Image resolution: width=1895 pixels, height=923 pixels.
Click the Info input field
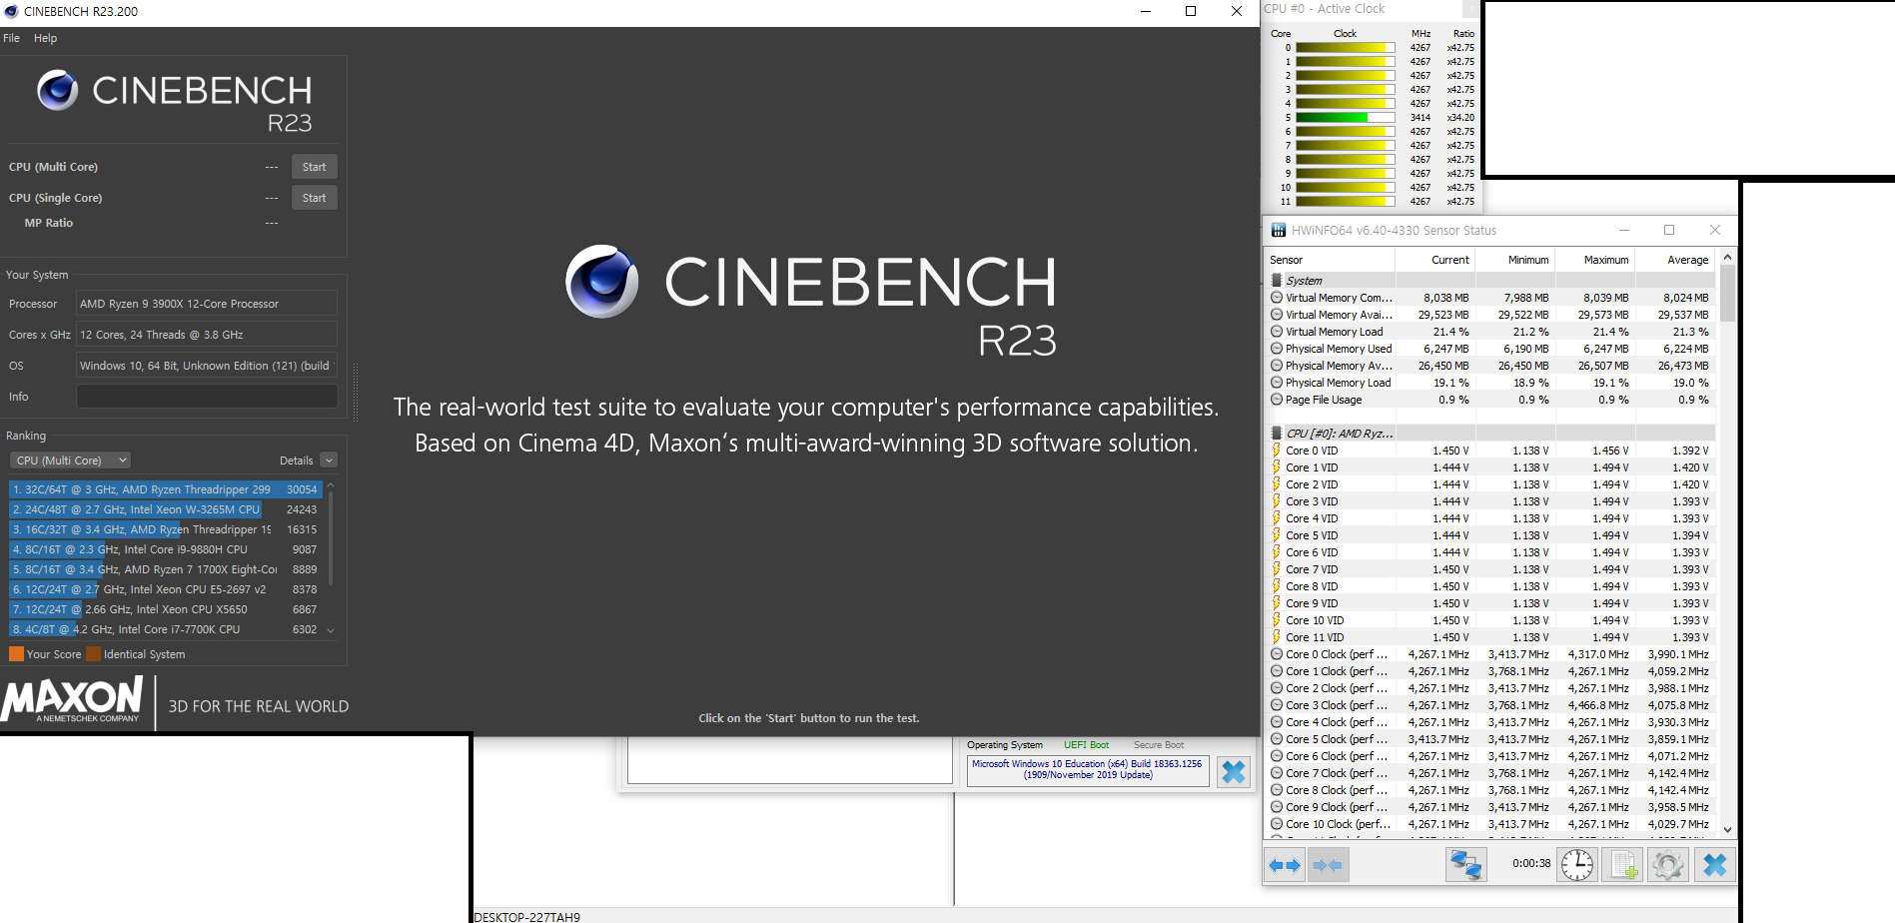[x=207, y=397]
